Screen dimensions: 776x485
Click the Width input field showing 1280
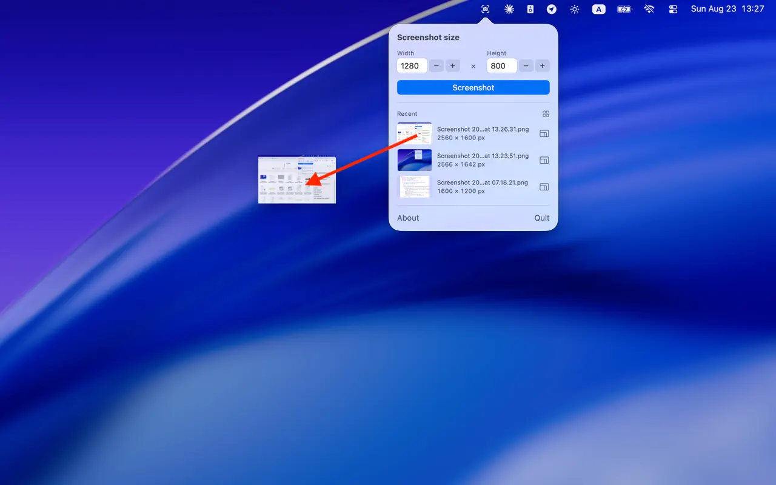point(412,65)
